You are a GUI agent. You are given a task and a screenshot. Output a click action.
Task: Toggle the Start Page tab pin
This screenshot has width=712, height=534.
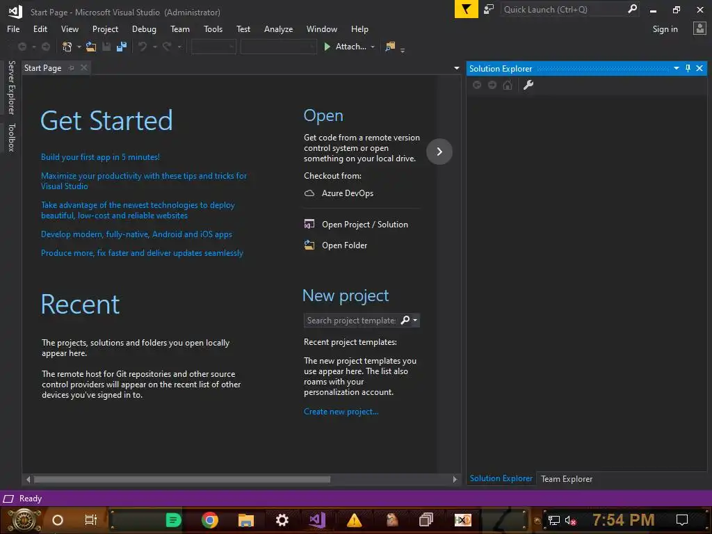tap(72, 67)
